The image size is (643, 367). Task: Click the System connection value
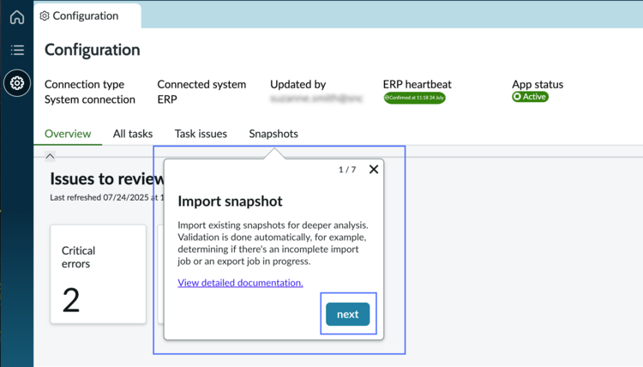(90, 99)
